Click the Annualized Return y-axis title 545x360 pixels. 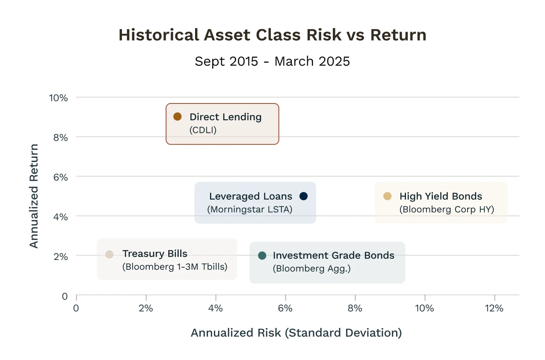tap(34, 196)
